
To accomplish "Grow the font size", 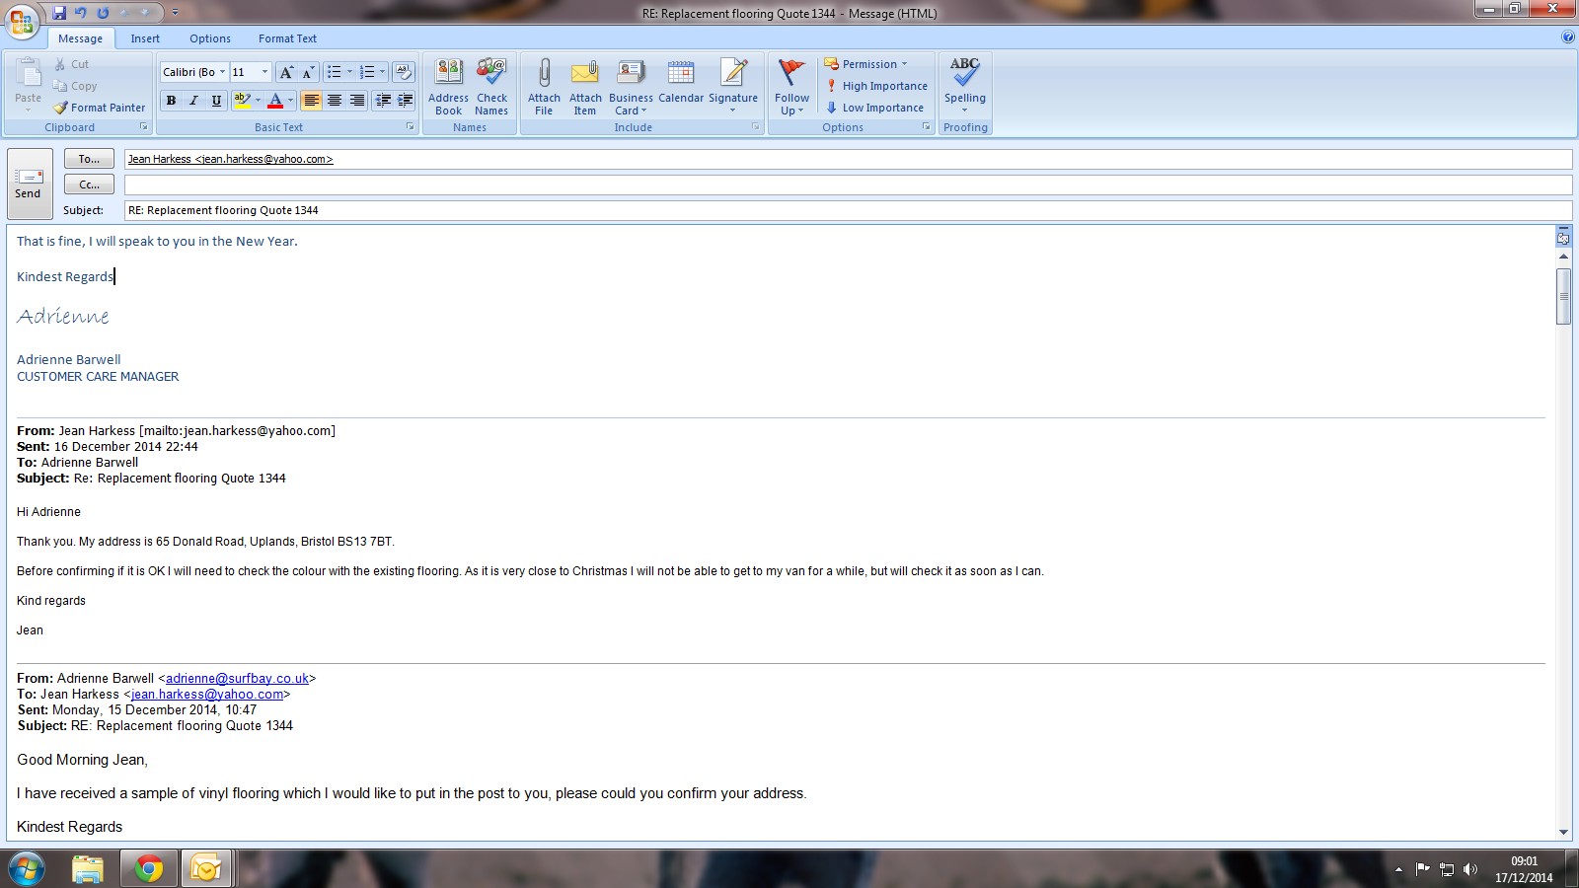I will [286, 72].
